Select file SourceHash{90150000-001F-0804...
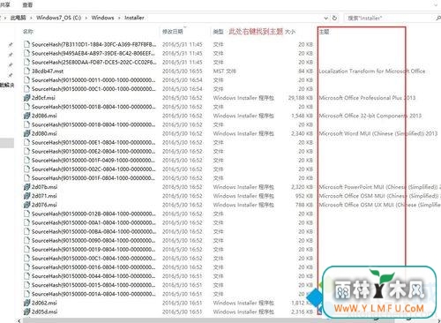 pyautogui.click(x=93, y=178)
